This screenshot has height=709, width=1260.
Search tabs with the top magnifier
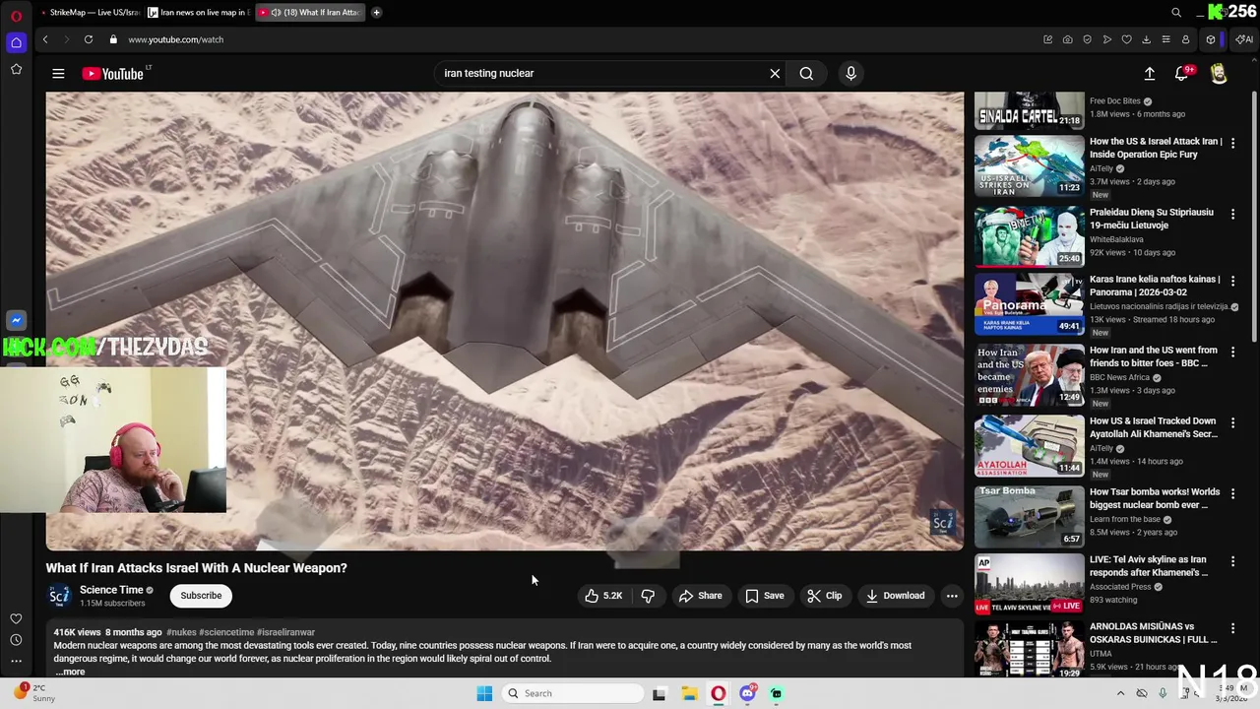[x=1176, y=13]
